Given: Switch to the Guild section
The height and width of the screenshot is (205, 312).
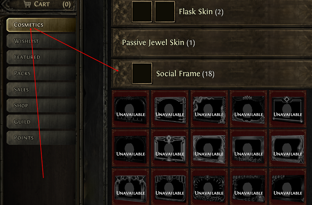Looking at the screenshot, I should [41, 122].
